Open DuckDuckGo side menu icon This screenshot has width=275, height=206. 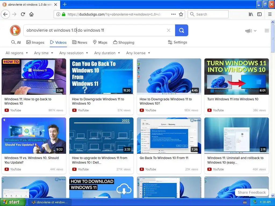pyautogui.click(x=267, y=31)
